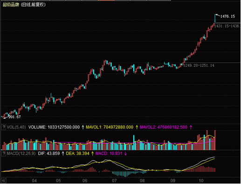Click the last red volume bar at far right
The image size is (241, 184).
[x=215, y=140]
